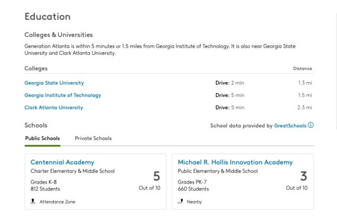Click the 1.5 mi distance for Georgia Tech
Image resolution: width=337 pixels, height=224 pixels.
pos(304,95)
